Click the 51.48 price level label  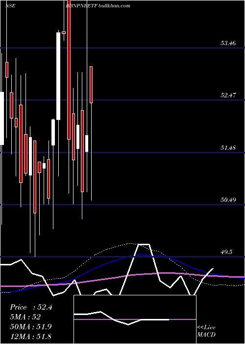coord(228,147)
